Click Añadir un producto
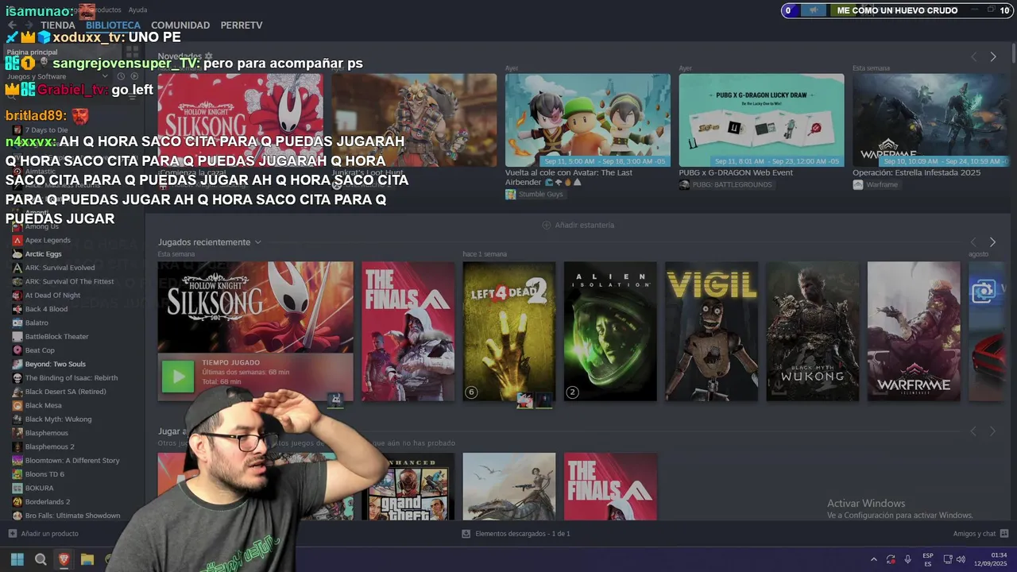This screenshot has height=572, width=1017. (44, 534)
